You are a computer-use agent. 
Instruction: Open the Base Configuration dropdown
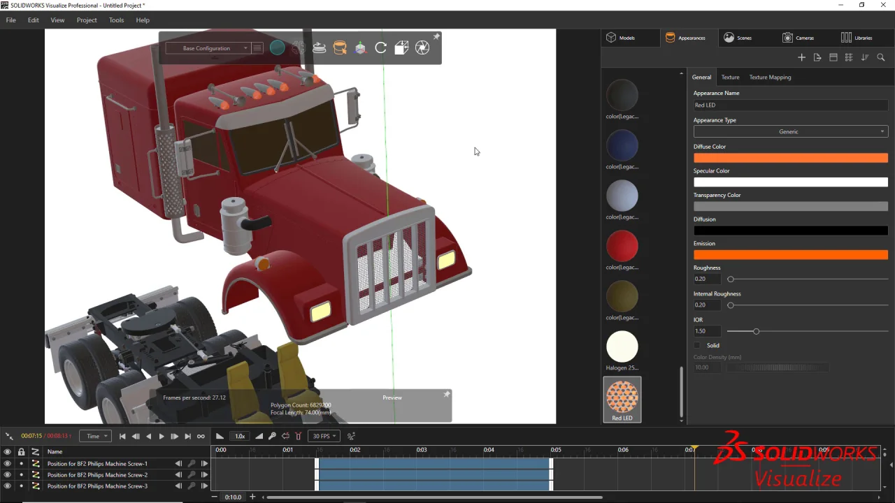[x=207, y=48]
